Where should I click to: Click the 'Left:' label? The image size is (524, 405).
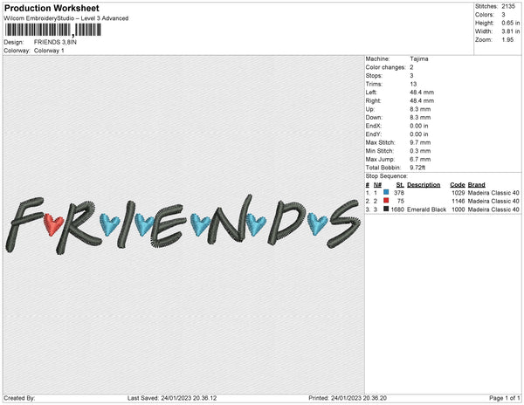click(x=371, y=93)
